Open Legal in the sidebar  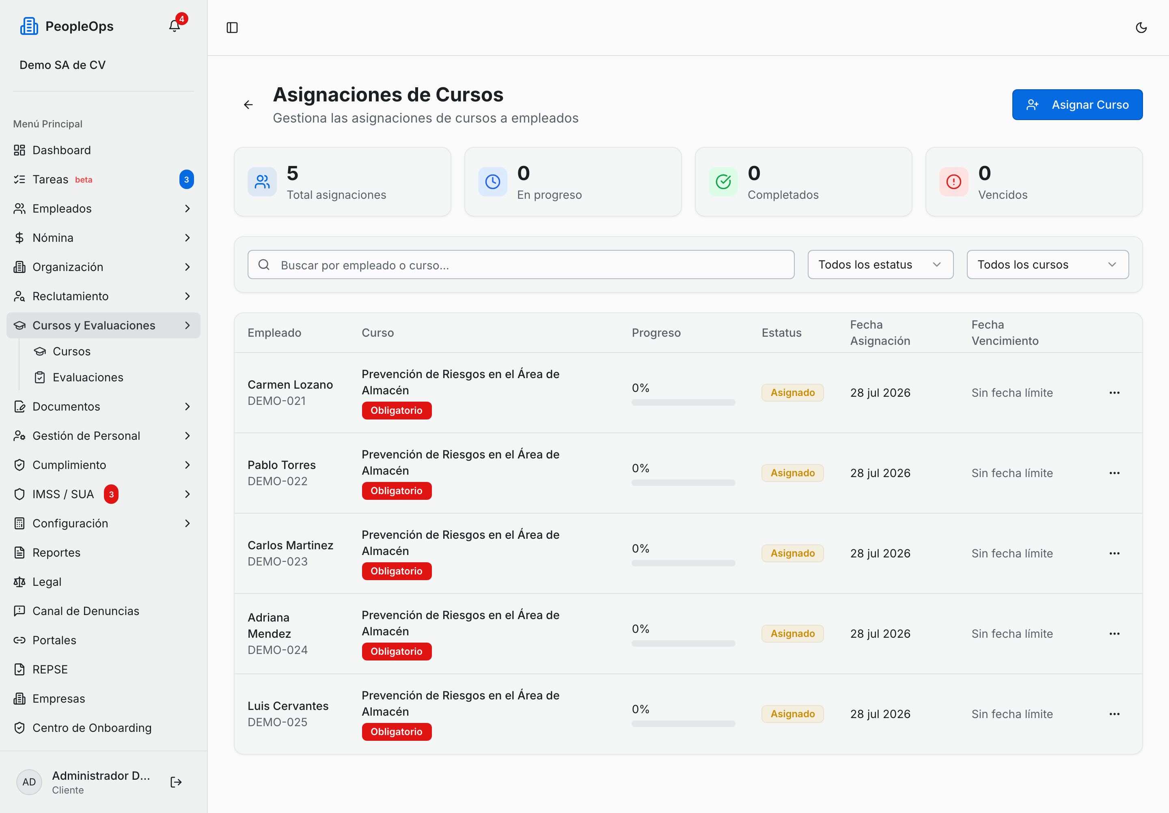point(104,581)
